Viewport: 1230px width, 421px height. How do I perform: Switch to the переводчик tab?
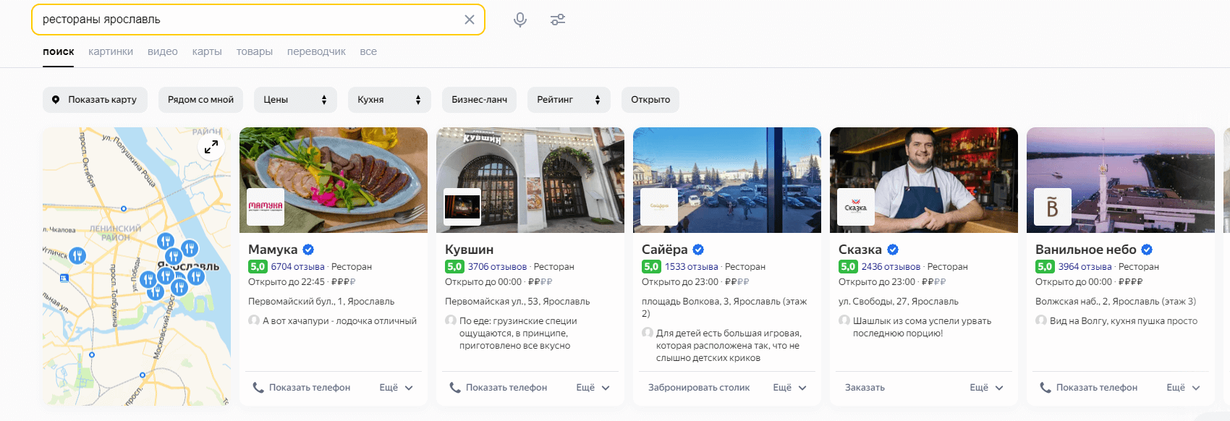(x=316, y=52)
